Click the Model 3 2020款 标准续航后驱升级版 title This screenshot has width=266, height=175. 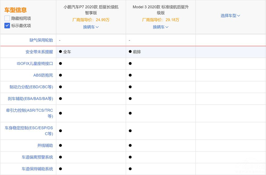pyautogui.click(x=161, y=10)
